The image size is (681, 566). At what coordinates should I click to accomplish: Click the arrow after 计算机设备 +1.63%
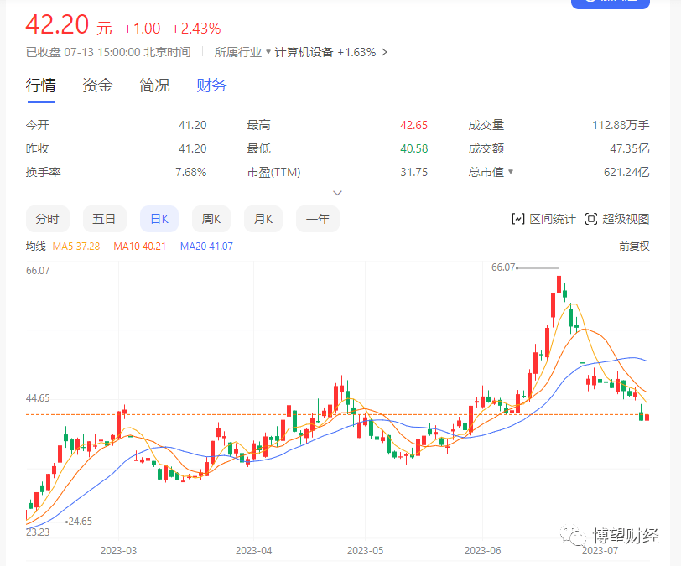pyautogui.click(x=384, y=52)
